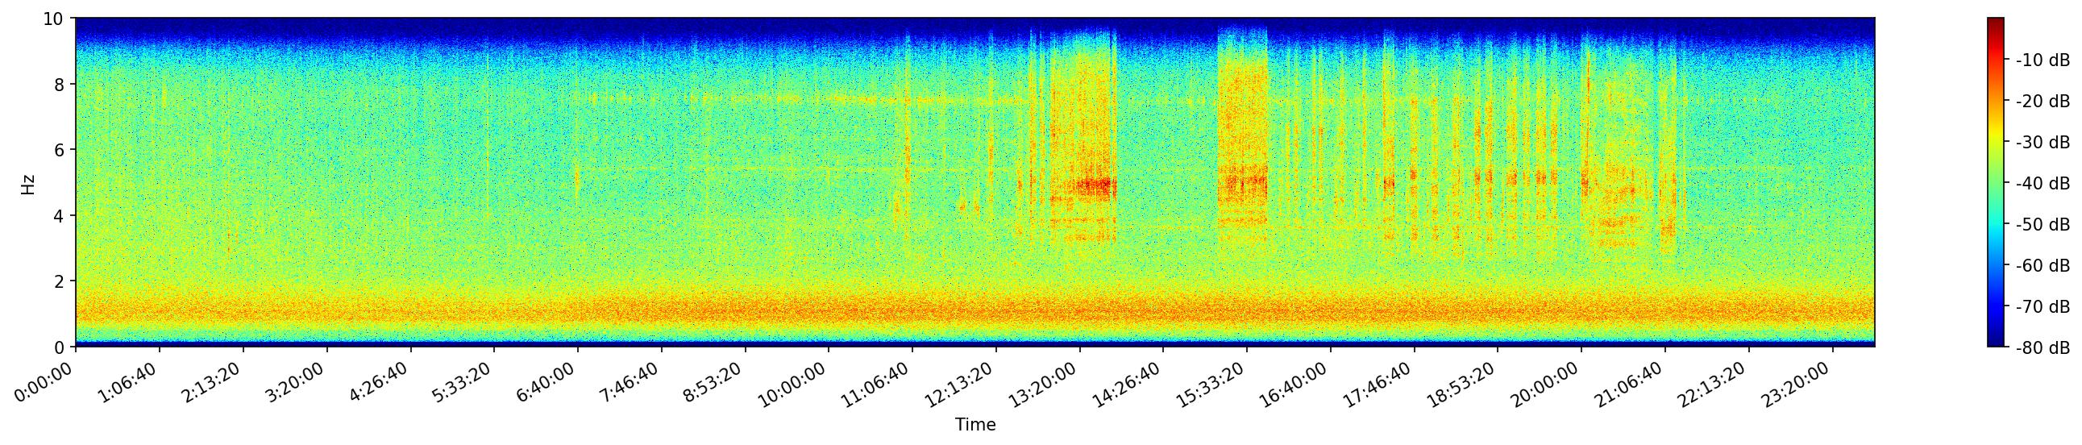The image size is (2082, 445).
Task: Click the "Hz" y-axis title
Action: point(28,183)
